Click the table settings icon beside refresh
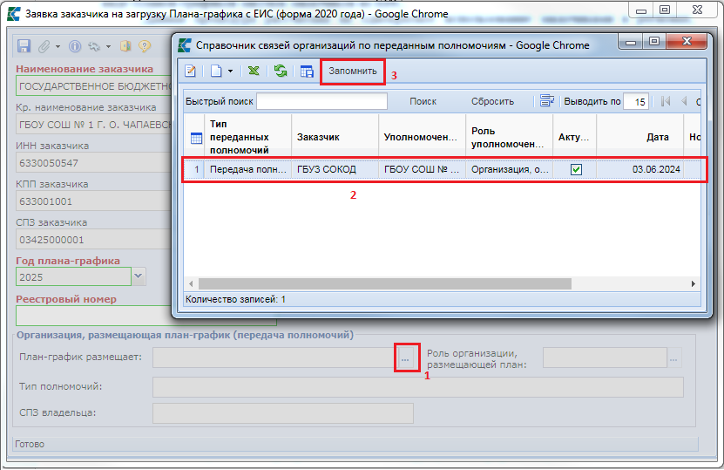Screen dimensions: 724x470 tap(306, 72)
